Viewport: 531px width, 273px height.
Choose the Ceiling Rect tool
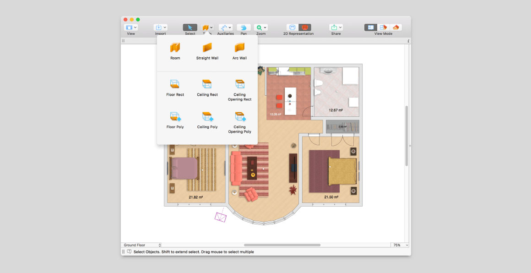207,88
